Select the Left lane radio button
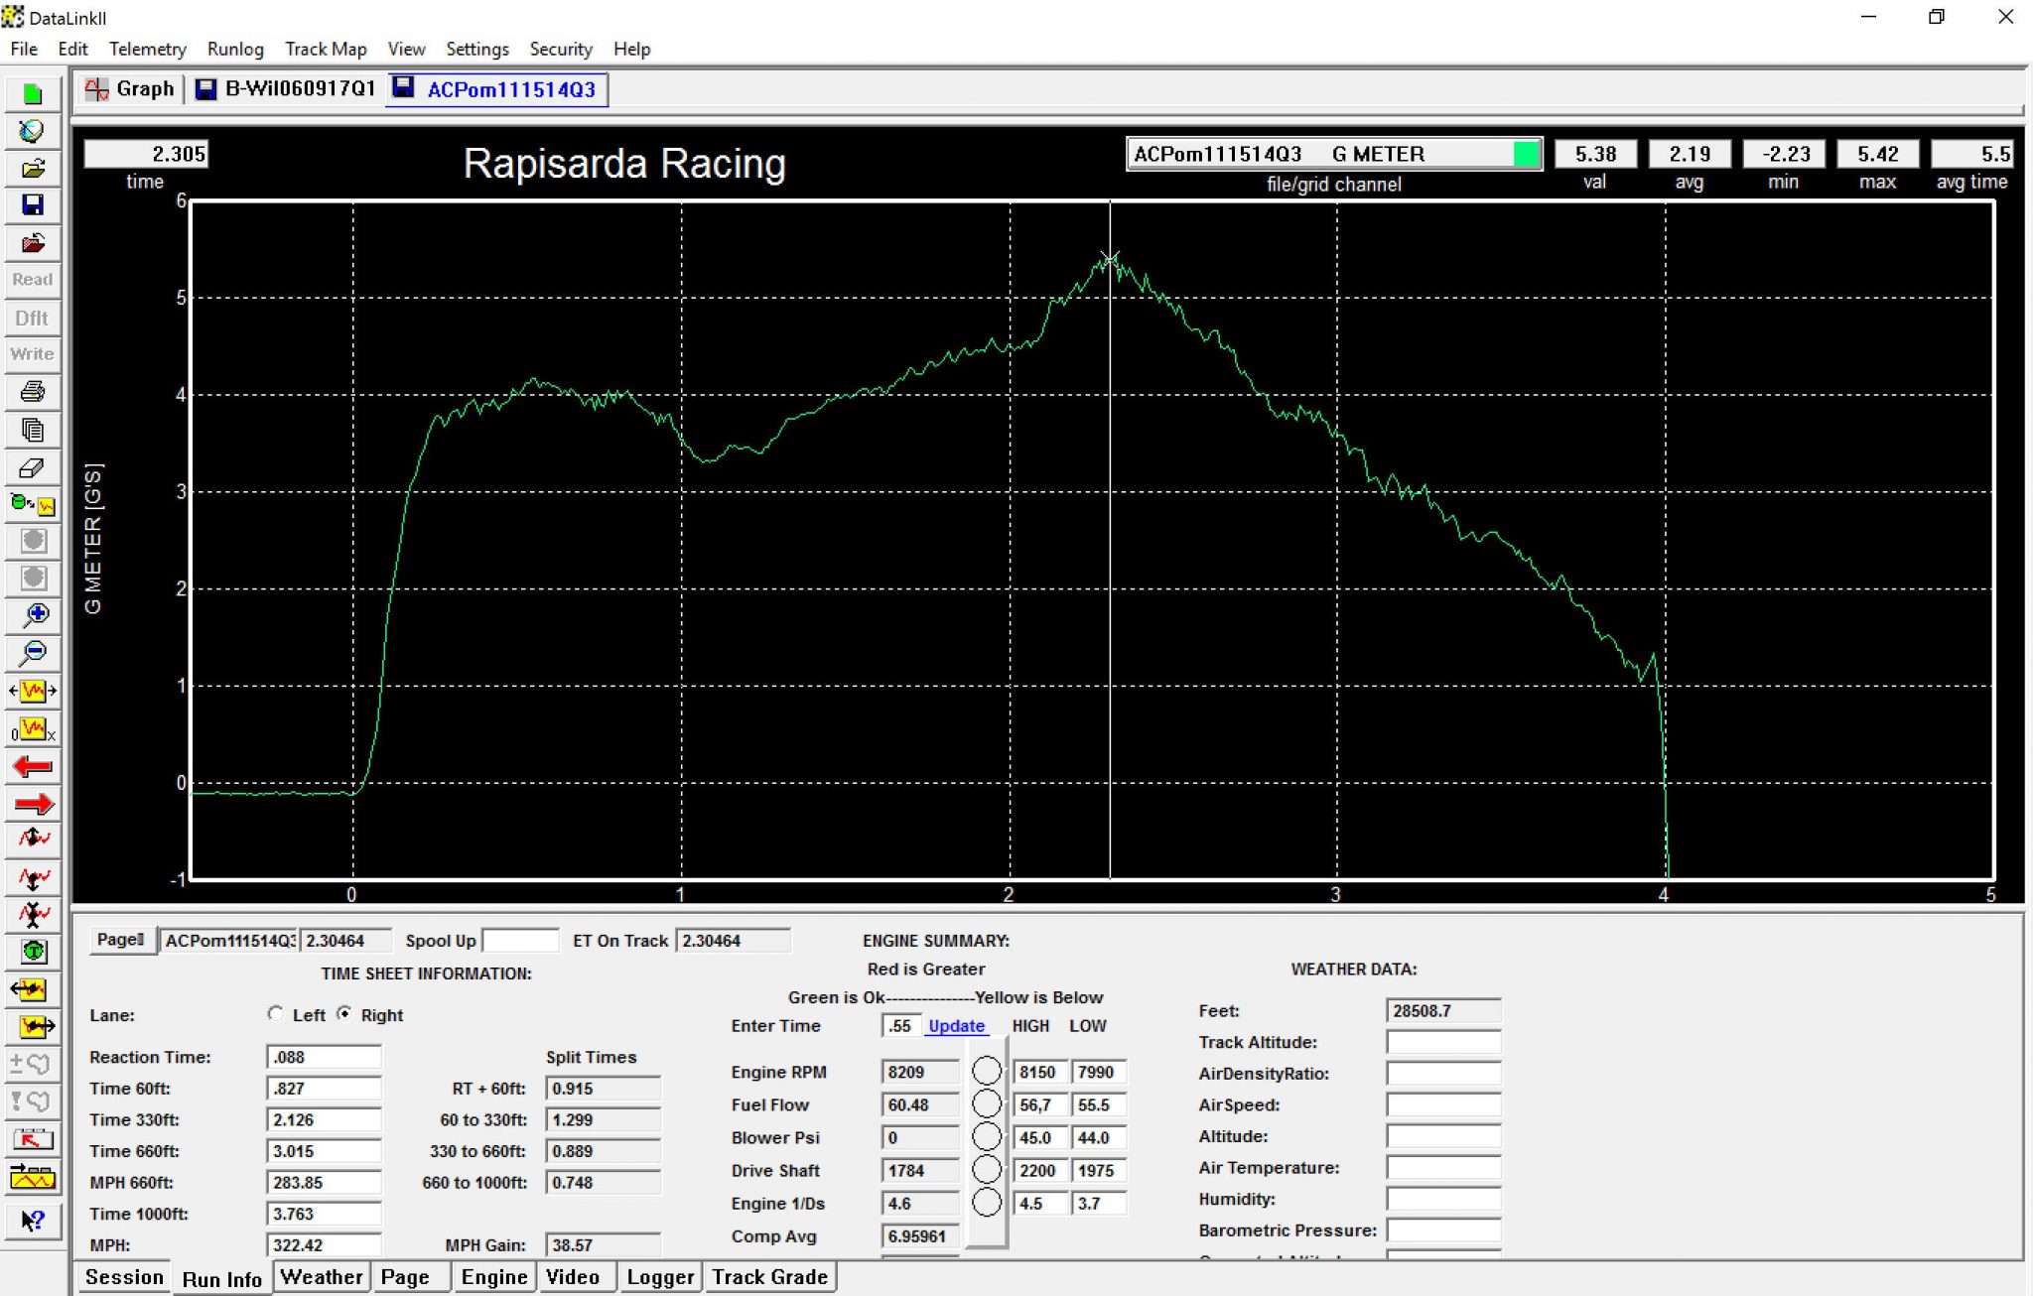 [x=275, y=1014]
